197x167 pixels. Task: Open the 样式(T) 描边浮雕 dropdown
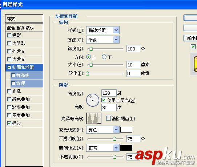(102, 30)
